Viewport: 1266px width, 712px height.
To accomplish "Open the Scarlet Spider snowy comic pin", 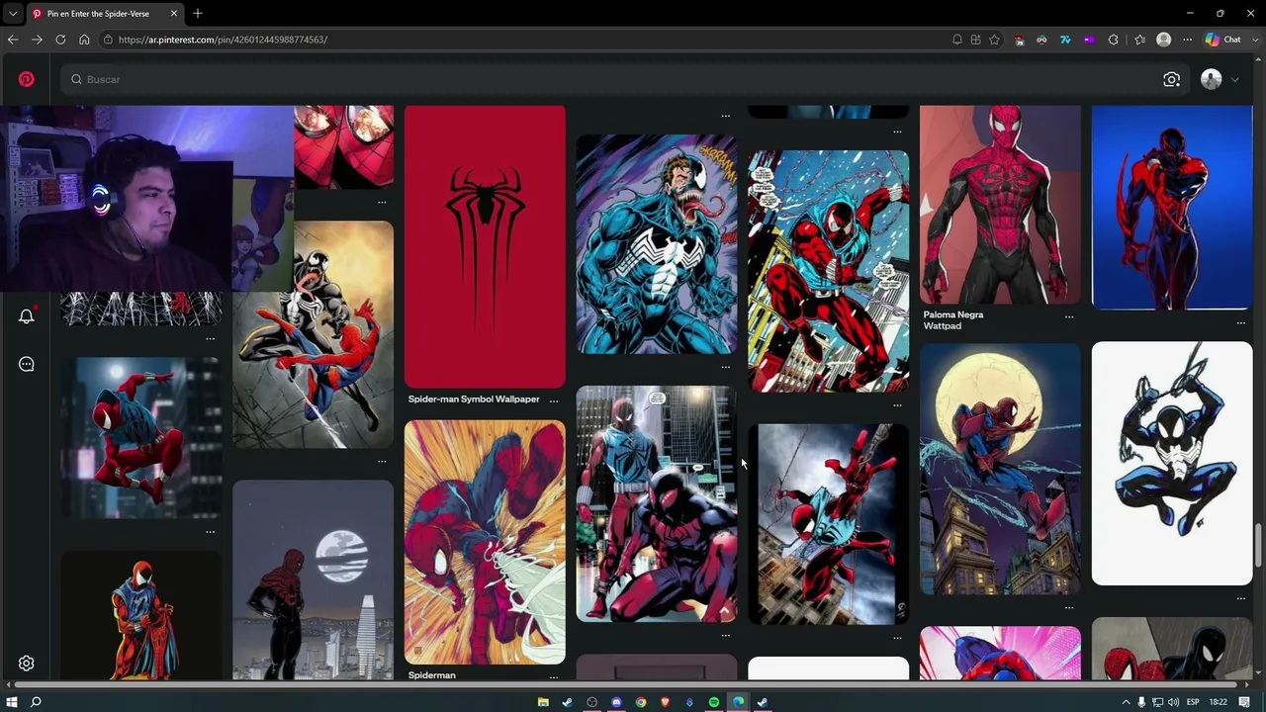I will (x=829, y=272).
